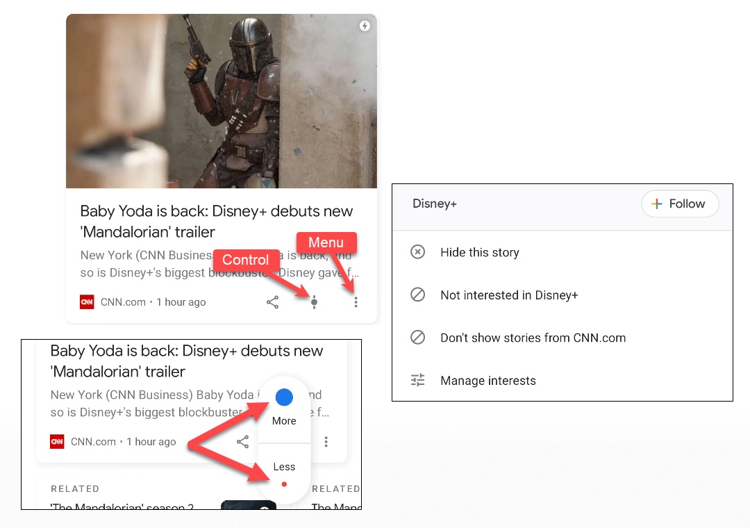Click the CNN logo on top card
Screen dimensions: 750x528
pos(87,302)
